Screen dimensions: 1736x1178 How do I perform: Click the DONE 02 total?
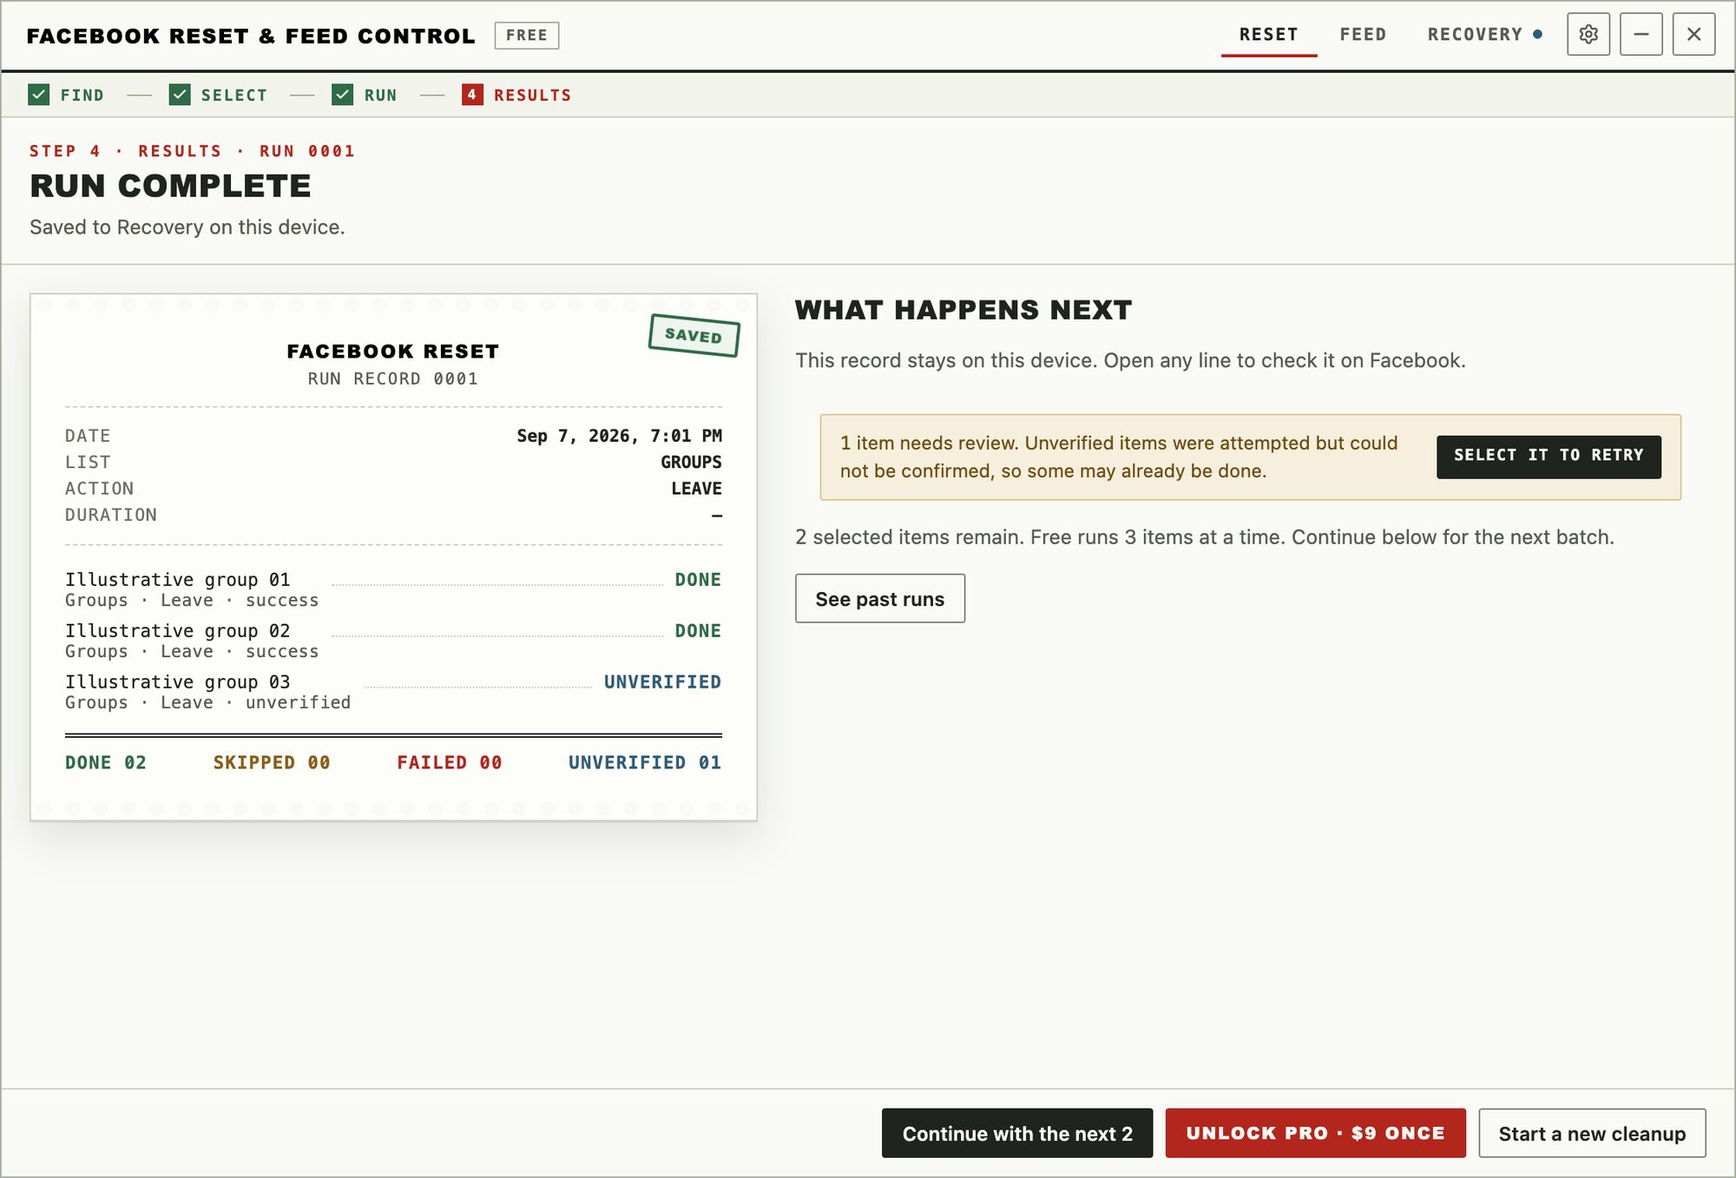tap(106, 762)
